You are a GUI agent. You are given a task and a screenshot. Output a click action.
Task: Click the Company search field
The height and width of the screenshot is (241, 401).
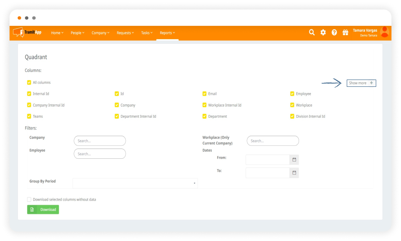coord(100,141)
